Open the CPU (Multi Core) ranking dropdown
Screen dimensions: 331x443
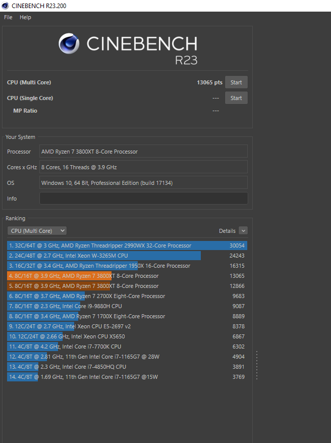[37, 231]
